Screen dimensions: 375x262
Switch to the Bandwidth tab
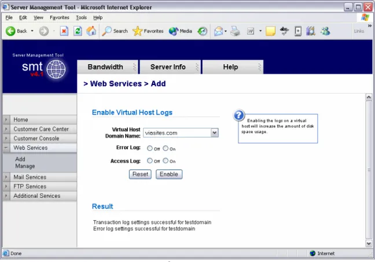point(108,67)
